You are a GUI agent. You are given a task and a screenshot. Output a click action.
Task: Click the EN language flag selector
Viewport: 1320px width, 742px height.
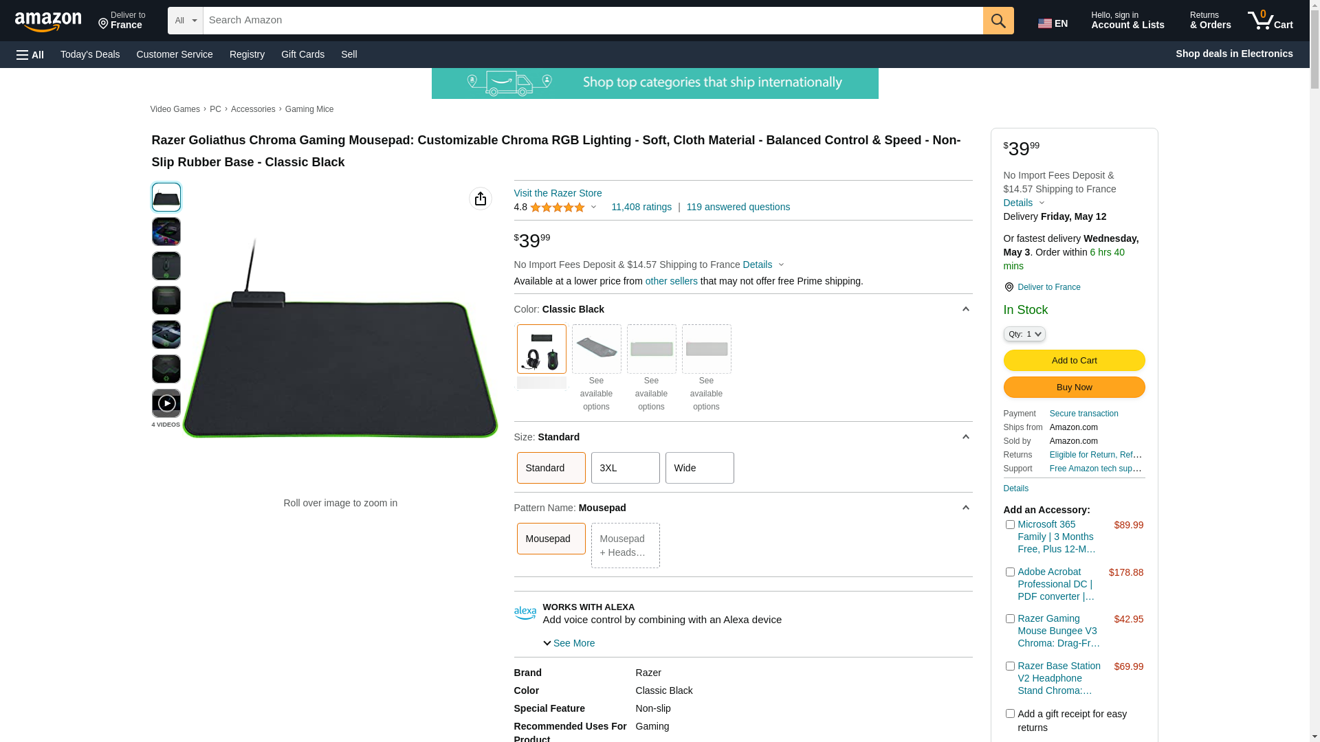[1053, 23]
